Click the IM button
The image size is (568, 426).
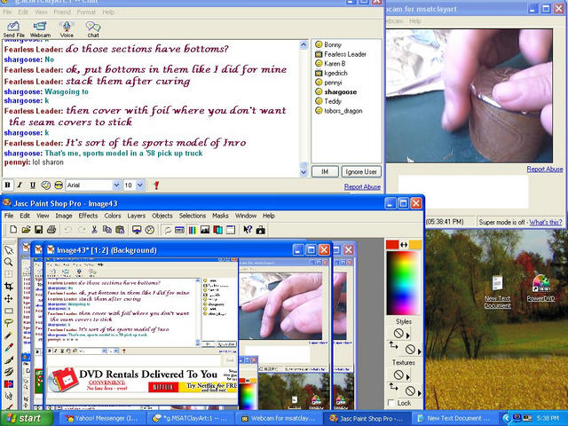pyautogui.click(x=325, y=171)
